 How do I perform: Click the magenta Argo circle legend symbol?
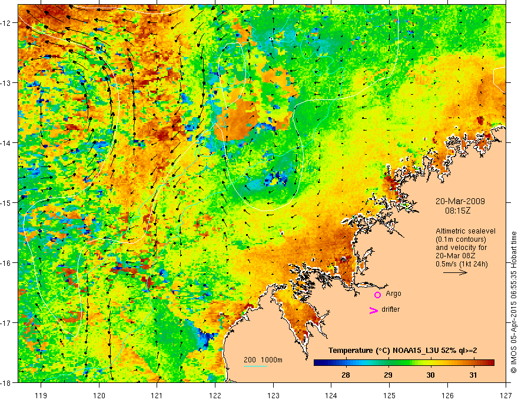[377, 295]
